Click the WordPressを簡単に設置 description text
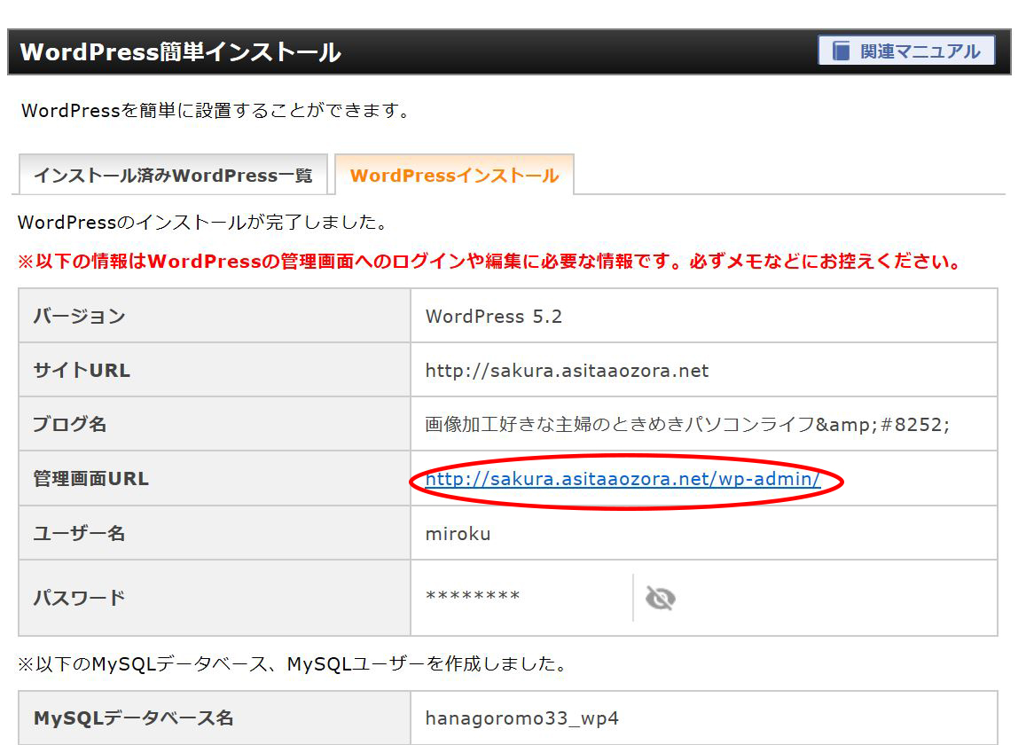The width and height of the screenshot is (1026, 745). pyautogui.click(x=216, y=110)
